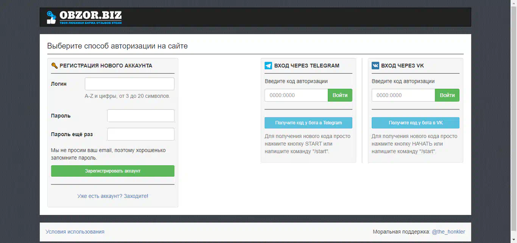Viewport: 517px width, 243px height.
Task: Click the Зарегистрировать аккаунт button
Action: click(x=113, y=171)
